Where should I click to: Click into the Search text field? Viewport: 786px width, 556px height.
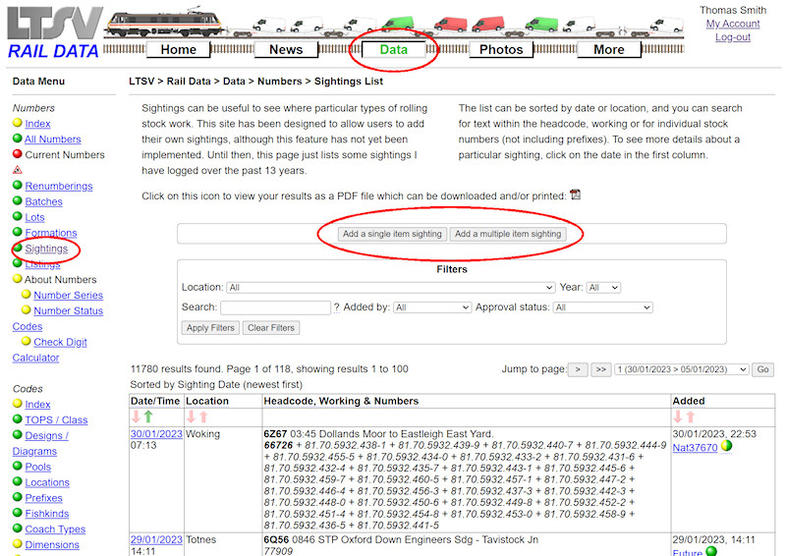275,307
